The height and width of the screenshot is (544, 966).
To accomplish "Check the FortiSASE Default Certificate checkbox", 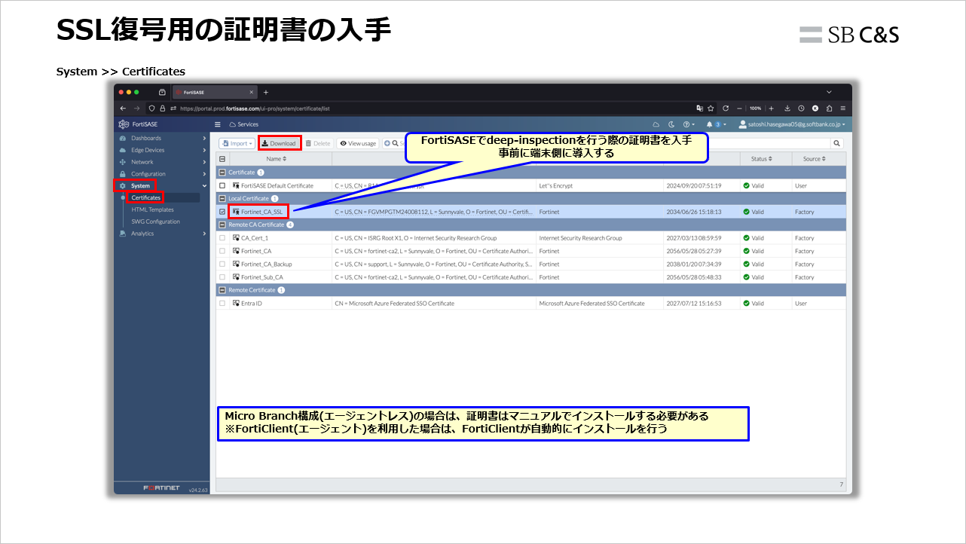I will [x=222, y=185].
